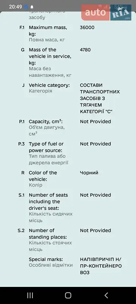This screenshot has width=136, height=304.
Task: Select the color value Чорний
Action: (89, 173)
